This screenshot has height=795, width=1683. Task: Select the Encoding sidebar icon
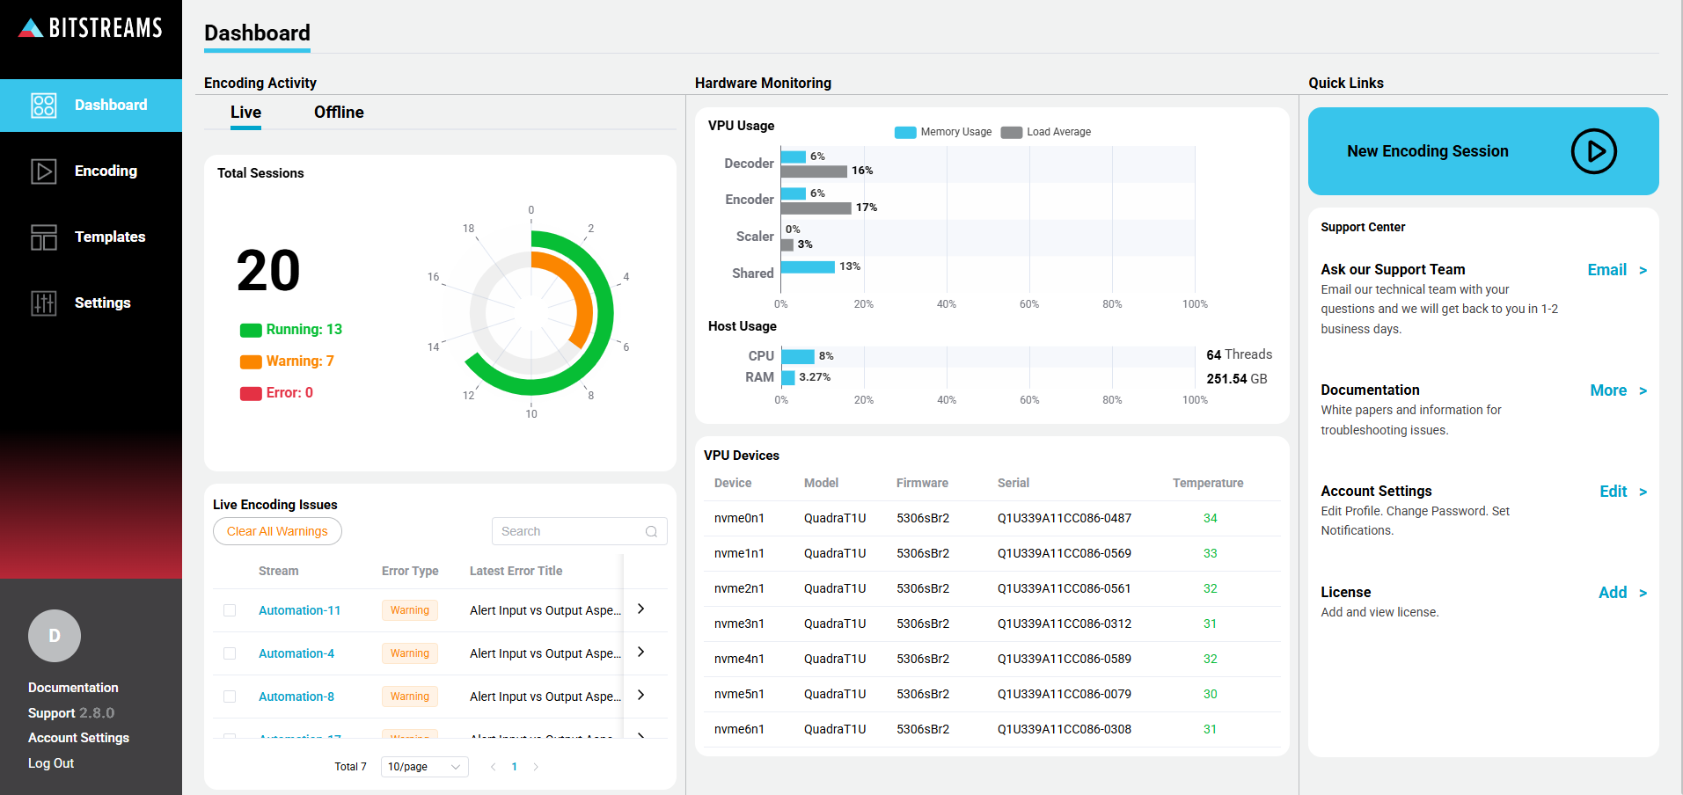(43, 171)
